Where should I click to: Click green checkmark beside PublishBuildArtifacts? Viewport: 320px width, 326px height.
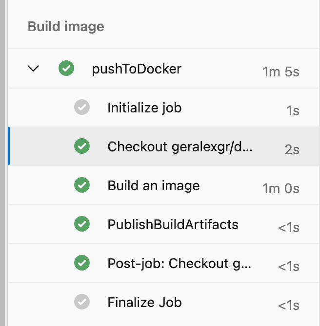pos(82,224)
